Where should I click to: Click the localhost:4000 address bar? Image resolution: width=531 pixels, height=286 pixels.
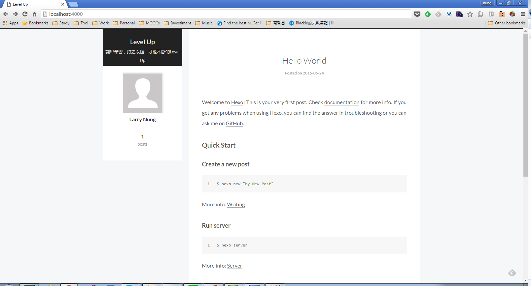pyautogui.click(x=226, y=14)
